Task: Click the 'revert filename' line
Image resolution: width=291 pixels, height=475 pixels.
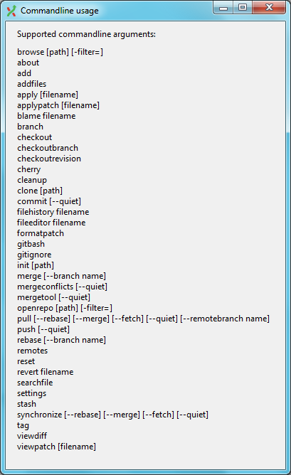Action: 45,372
